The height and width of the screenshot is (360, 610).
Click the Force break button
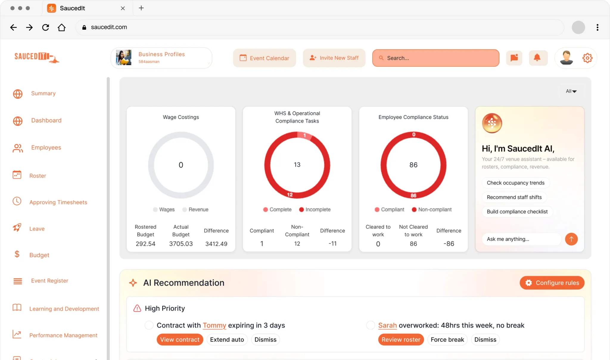point(447,340)
